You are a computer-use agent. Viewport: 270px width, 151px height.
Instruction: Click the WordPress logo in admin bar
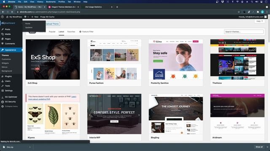[3, 17]
